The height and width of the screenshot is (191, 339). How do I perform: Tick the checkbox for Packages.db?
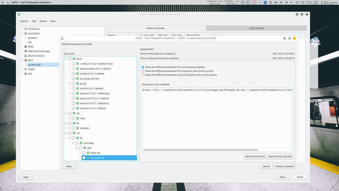[84, 158]
